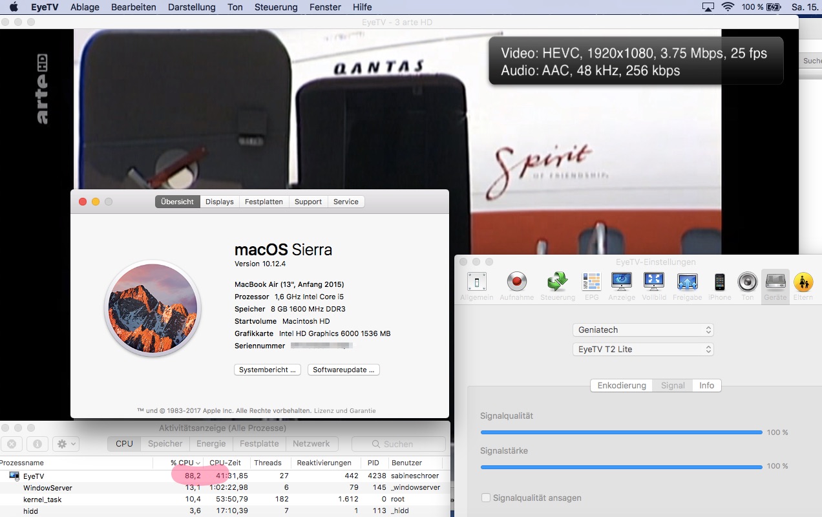Click the inspect process info button in Aktivitätsanzeige
Viewport: 822px width, 517px height.
[x=37, y=444]
